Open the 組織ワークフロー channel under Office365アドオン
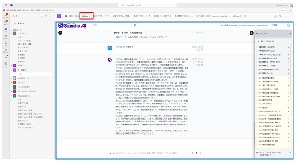Viewport: 296px width, 163px height. pos(23,121)
